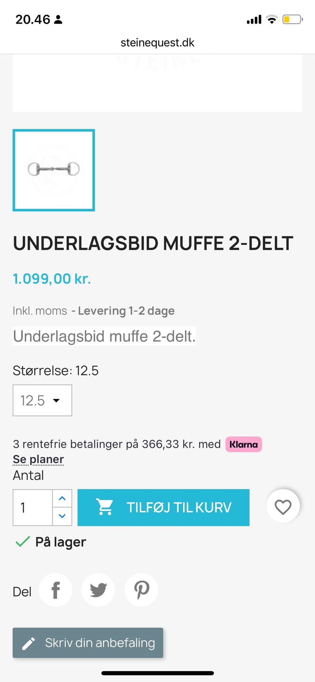Tap the battery indicator in status bar
Image resolution: width=315 pixels, height=682 pixels.
tap(292, 19)
